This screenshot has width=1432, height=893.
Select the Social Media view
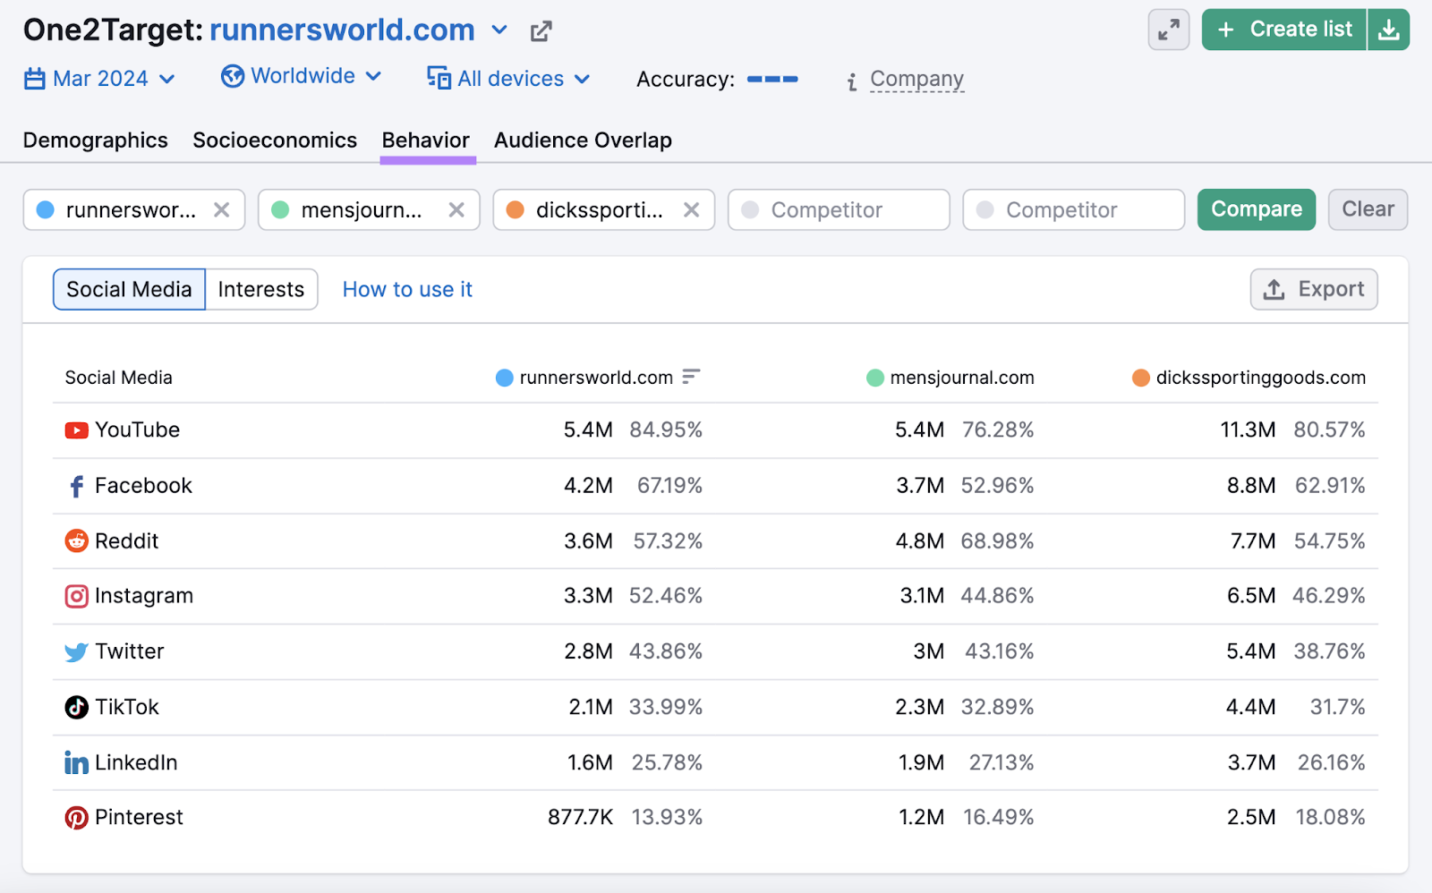[x=129, y=289]
